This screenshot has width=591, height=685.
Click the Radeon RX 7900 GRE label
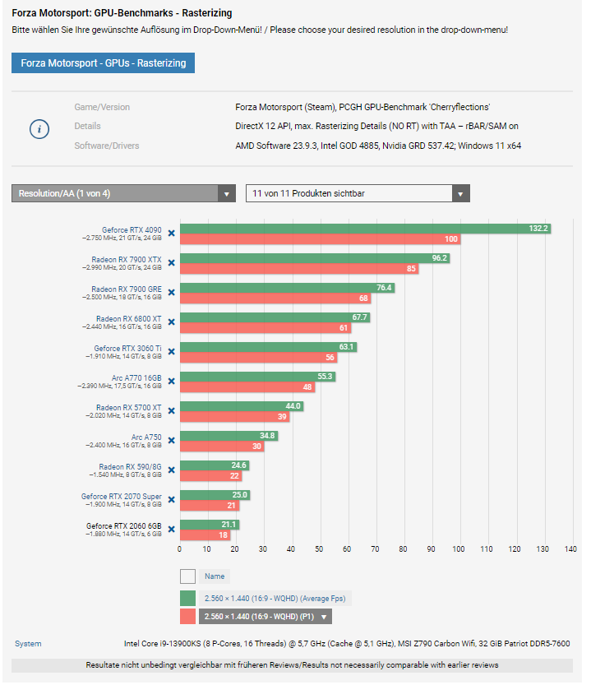pyautogui.click(x=127, y=289)
